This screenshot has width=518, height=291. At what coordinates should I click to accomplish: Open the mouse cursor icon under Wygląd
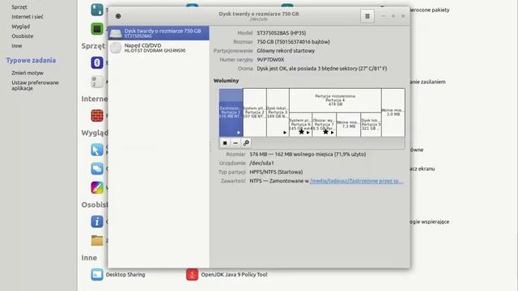[x=97, y=150]
